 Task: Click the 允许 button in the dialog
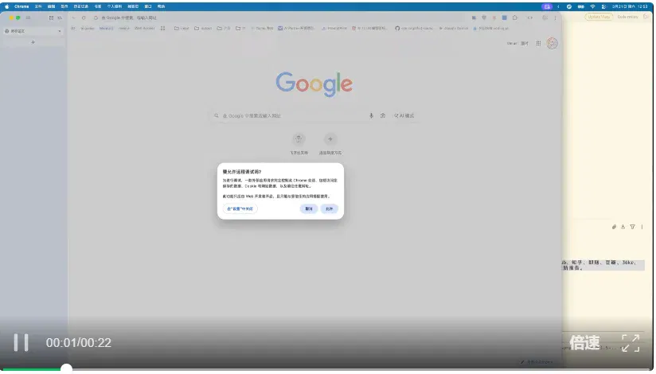[x=330, y=208]
